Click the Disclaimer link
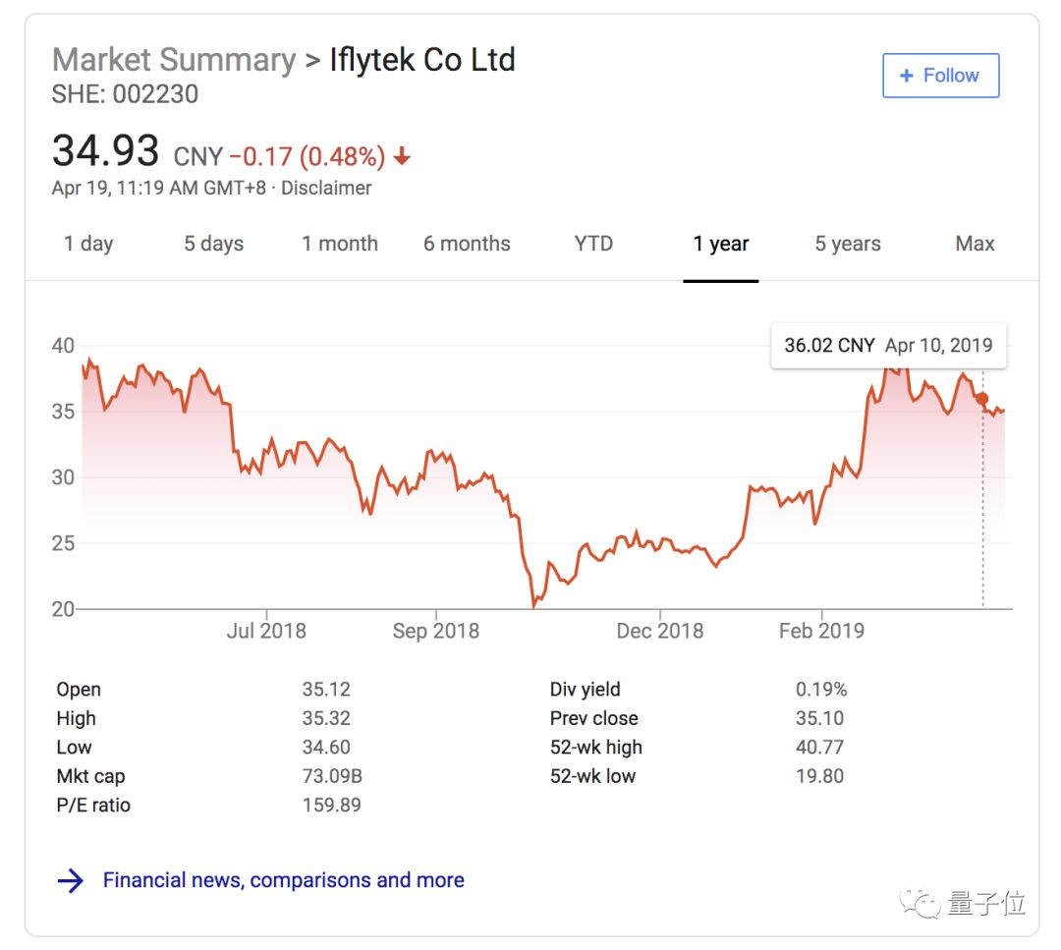1061x950 pixels. [x=326, y=188]
